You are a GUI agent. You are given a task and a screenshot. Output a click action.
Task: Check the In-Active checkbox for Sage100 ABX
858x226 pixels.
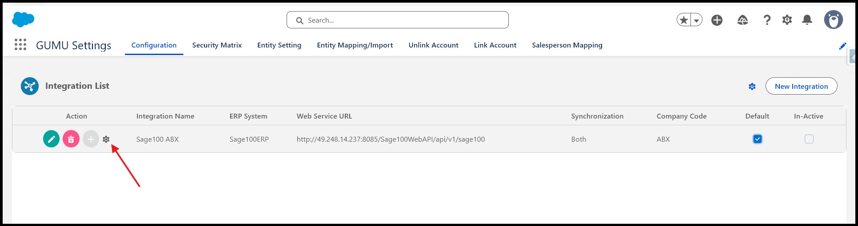tap(809, 139)
